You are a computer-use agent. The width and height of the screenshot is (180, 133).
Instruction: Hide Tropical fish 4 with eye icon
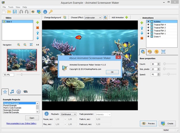click(148, 25)
